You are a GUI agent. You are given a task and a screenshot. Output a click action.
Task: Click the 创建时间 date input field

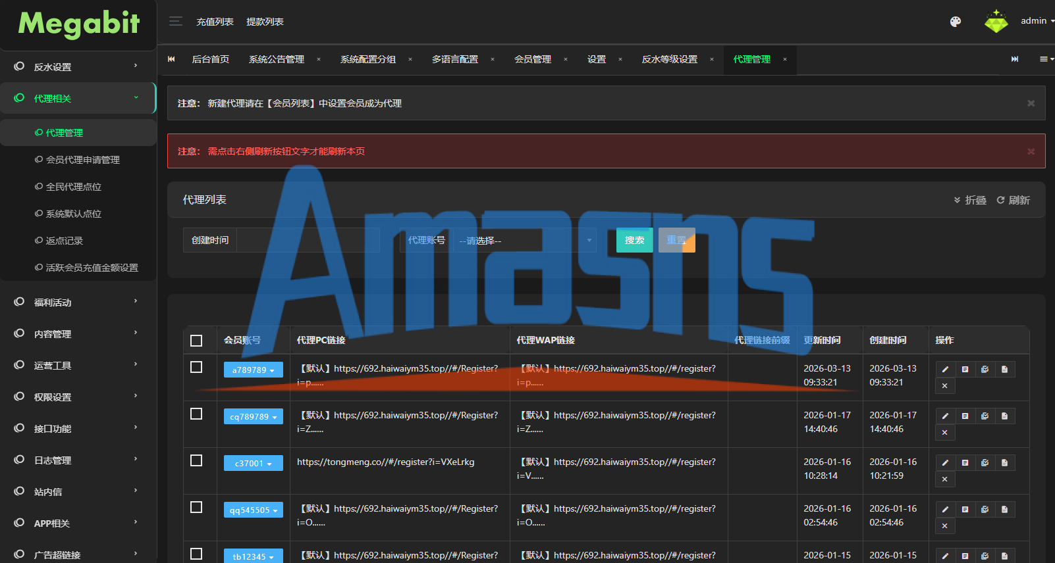[308, 241]
